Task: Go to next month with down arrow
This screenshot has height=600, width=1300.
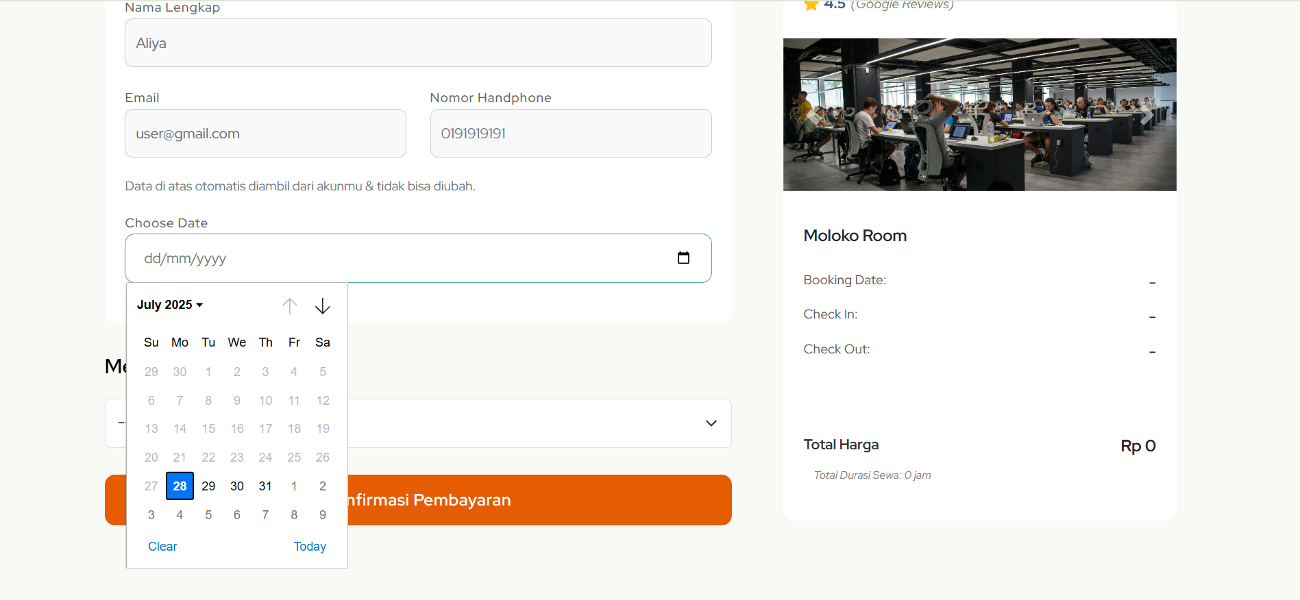Action: 323,305
